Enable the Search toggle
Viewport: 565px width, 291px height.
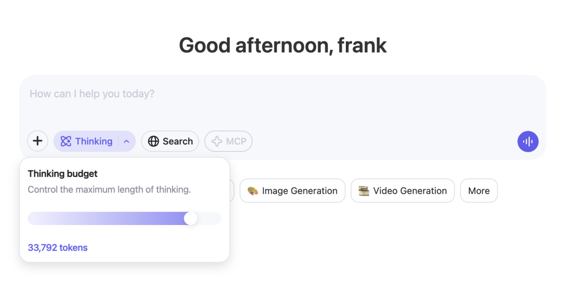170,141
